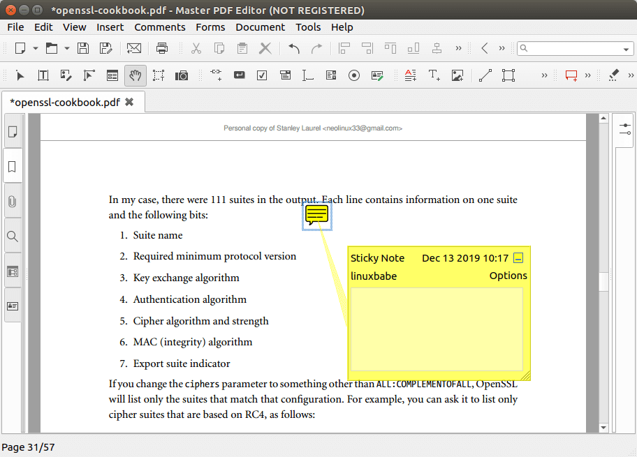
Task: Click the Snapshot camera tool
Action: 182,75
